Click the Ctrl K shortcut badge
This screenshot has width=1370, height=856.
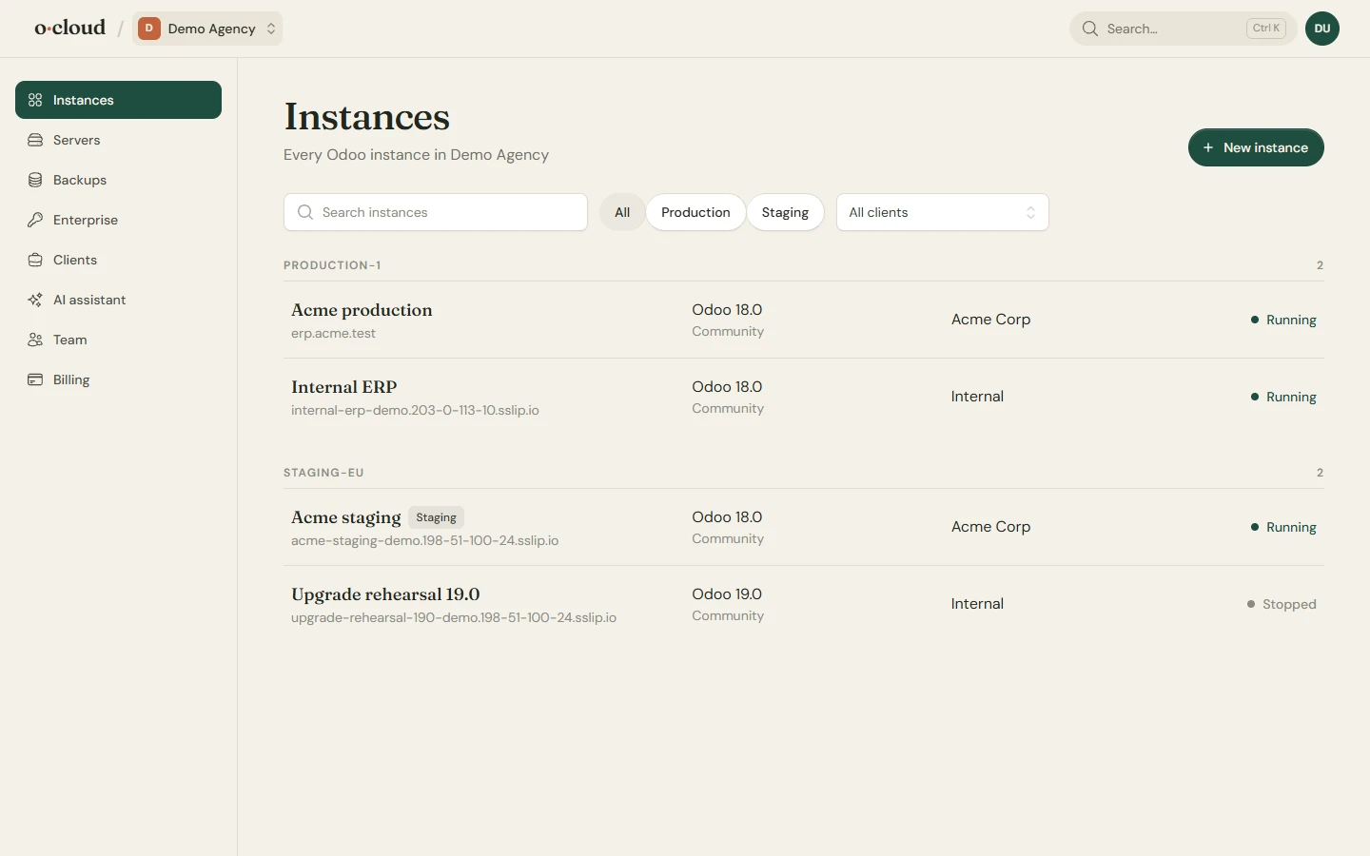click(1266, 29)
